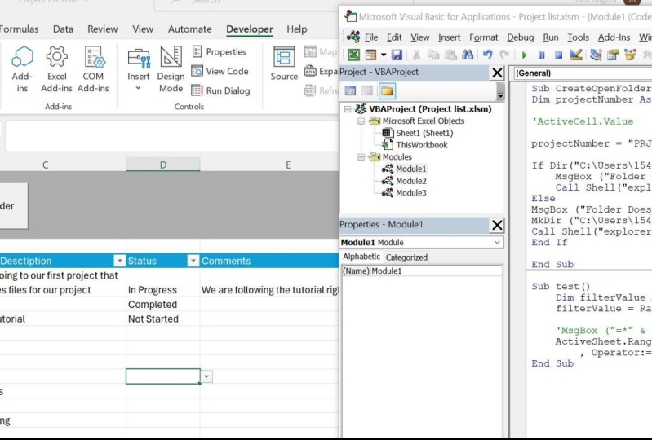Screen dimensions: 652x440
Task: Select the 'In Progress' status cell
Action: [163, 290]
